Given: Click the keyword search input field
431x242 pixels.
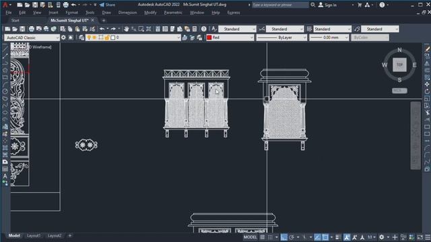Looking at the screenshot, I should click(x=280, y=5).
